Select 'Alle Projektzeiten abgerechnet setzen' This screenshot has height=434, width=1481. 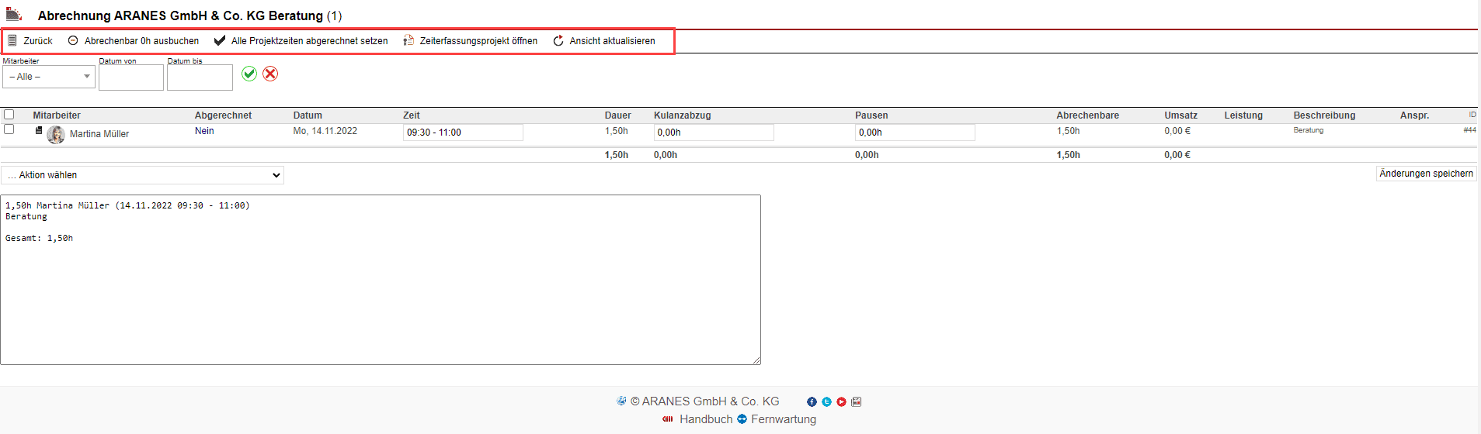301,41
